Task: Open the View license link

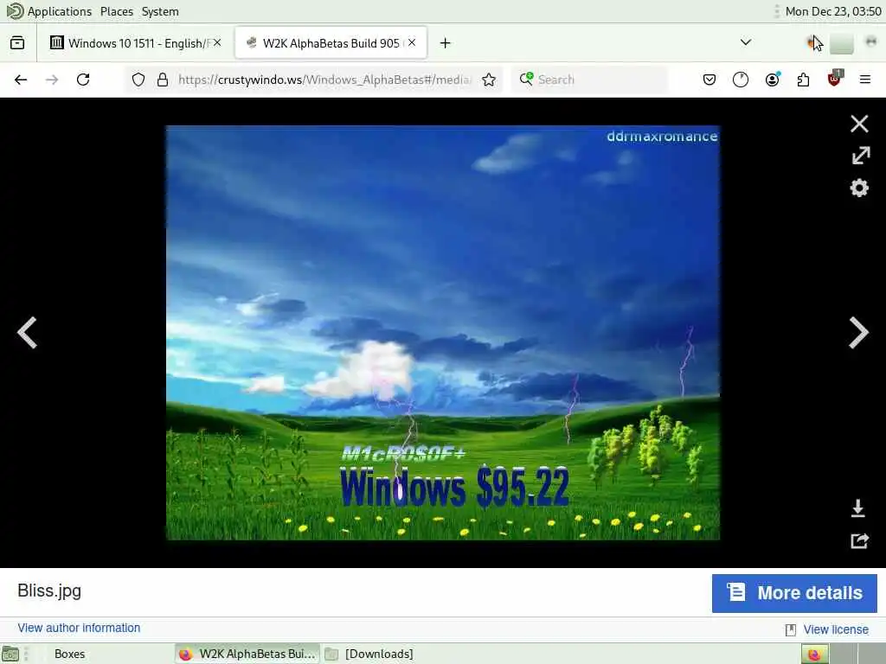Action: [x=835, y=629]
